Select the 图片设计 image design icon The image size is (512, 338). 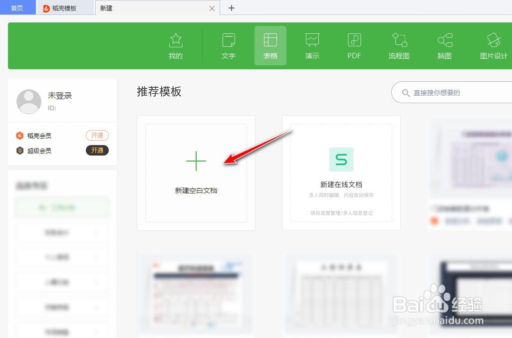click(x=493, y=45)
